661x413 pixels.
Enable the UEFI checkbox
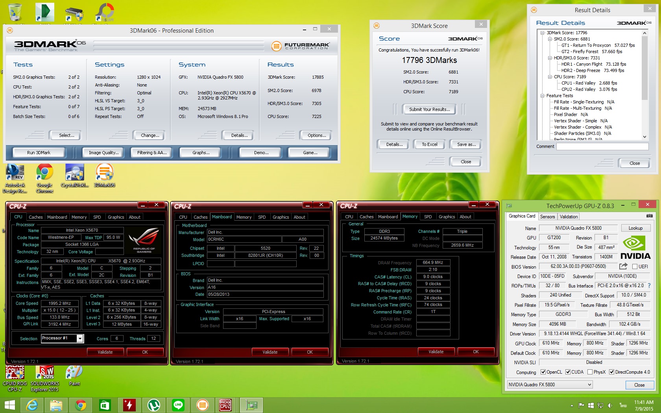coord(635,267)
